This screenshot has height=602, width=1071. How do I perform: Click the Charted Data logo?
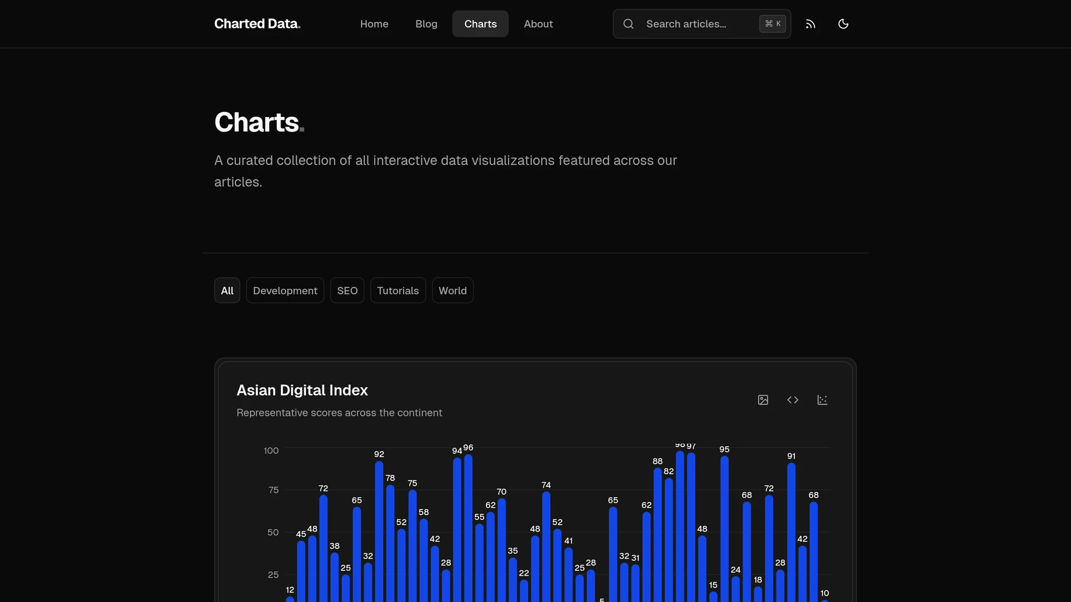click(258, 24)
